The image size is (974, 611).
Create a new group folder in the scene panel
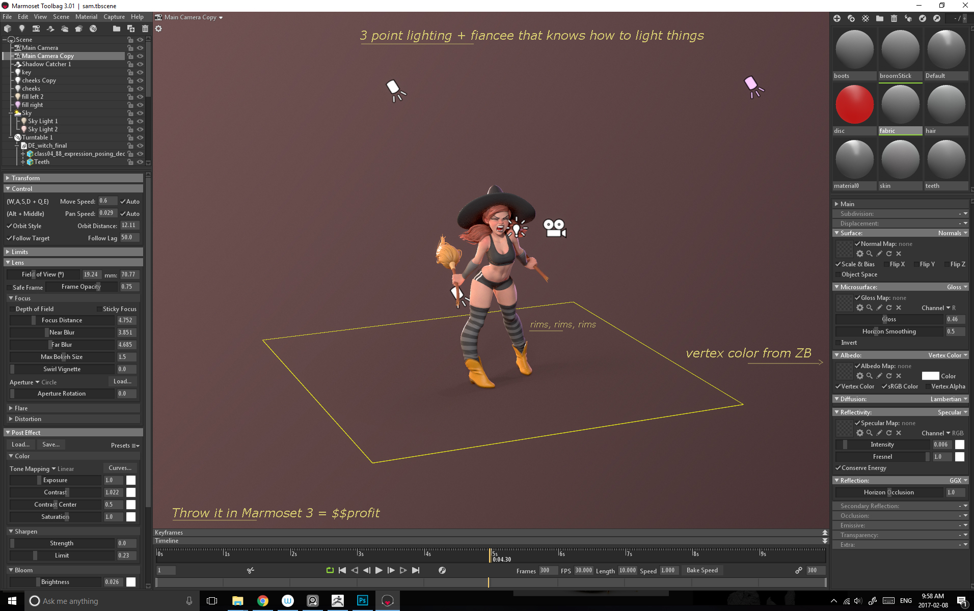click(x=117, y=29)
